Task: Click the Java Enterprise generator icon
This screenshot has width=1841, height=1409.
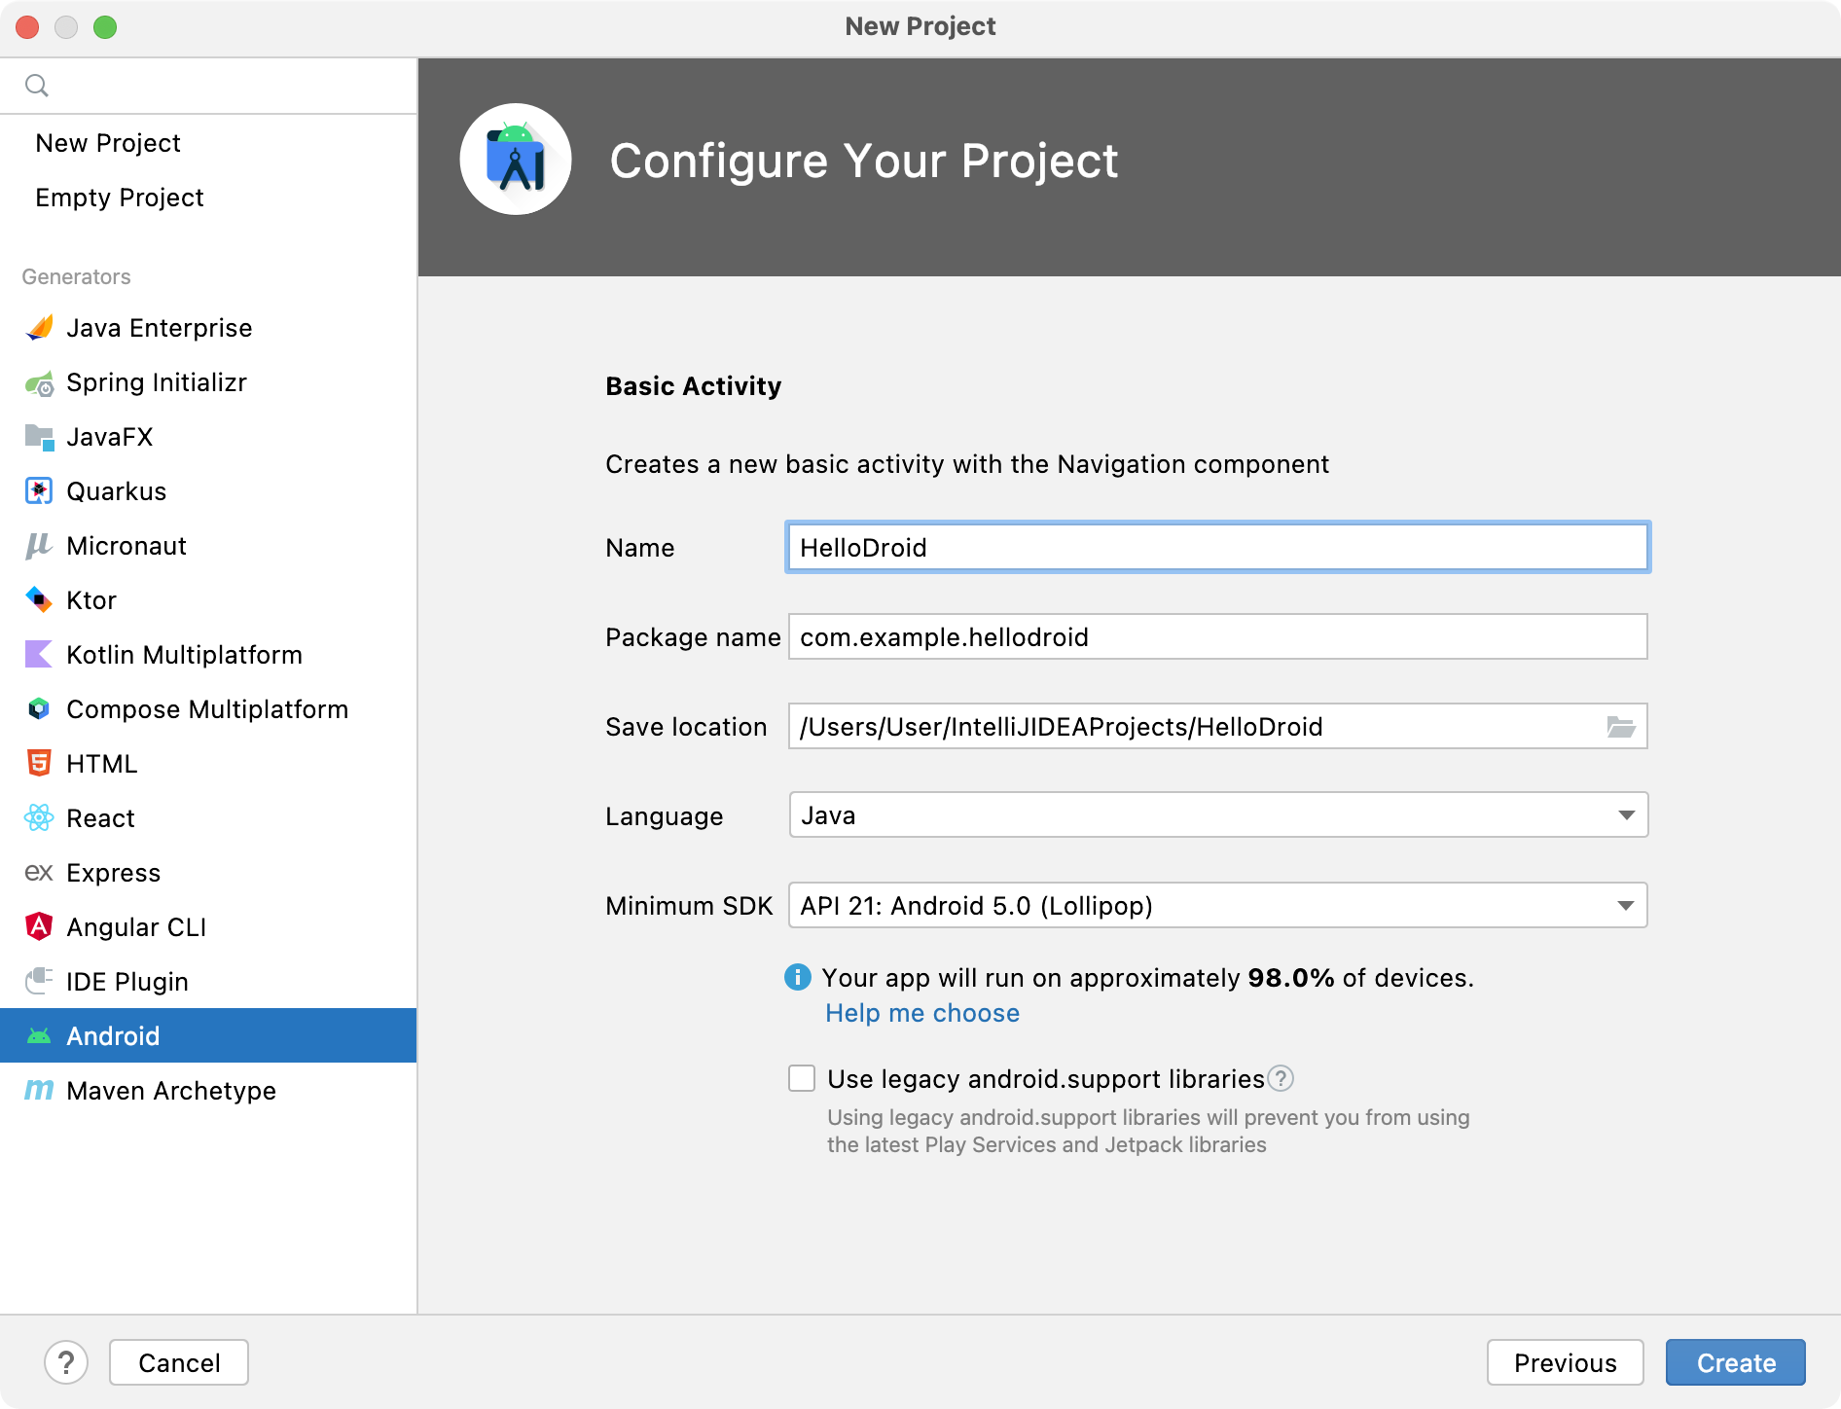Action: pos(39,328)
